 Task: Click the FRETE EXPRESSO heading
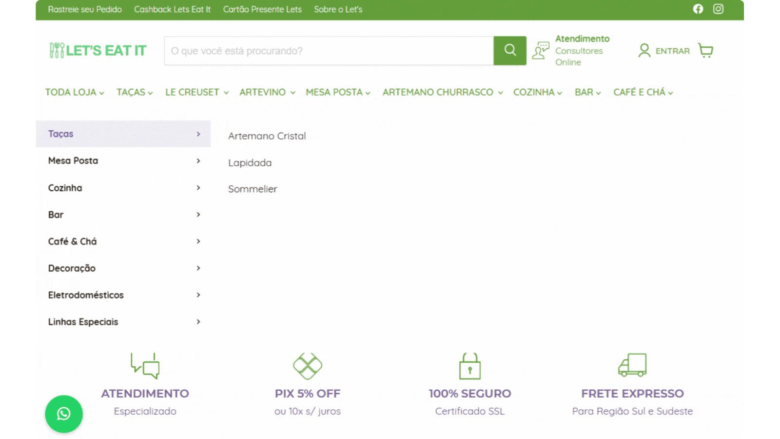point(632,394)
